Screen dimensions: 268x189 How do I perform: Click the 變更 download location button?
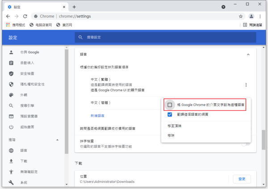click(242, 179)
